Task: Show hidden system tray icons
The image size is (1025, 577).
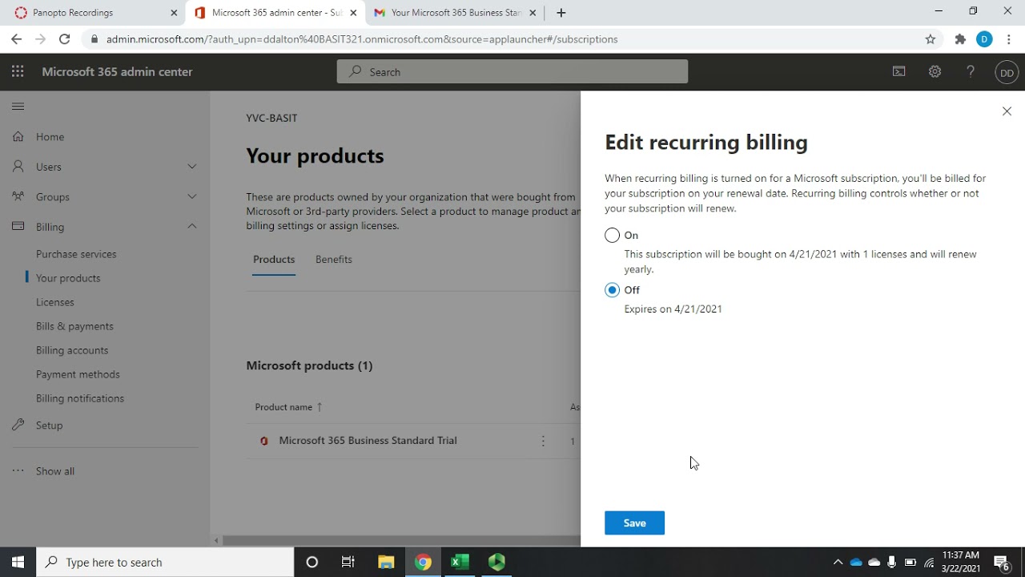Action: (x=838, y=563)
